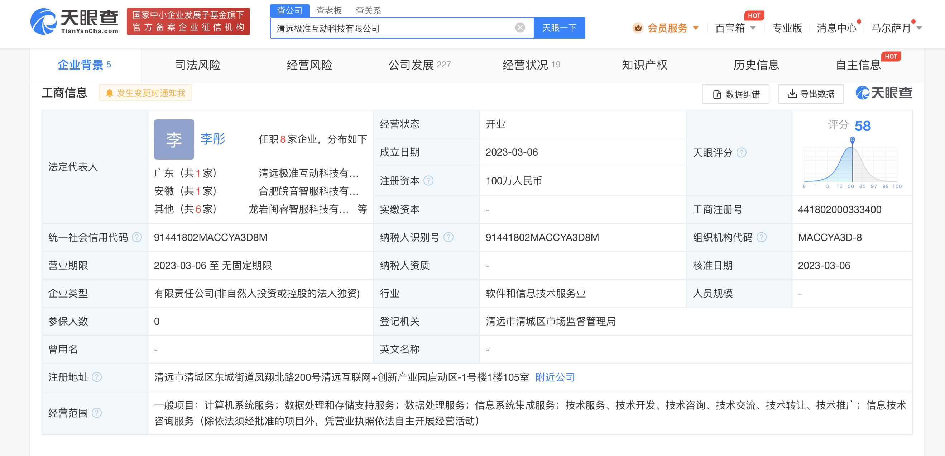Click the 会员服务 link

pos(667,28)
